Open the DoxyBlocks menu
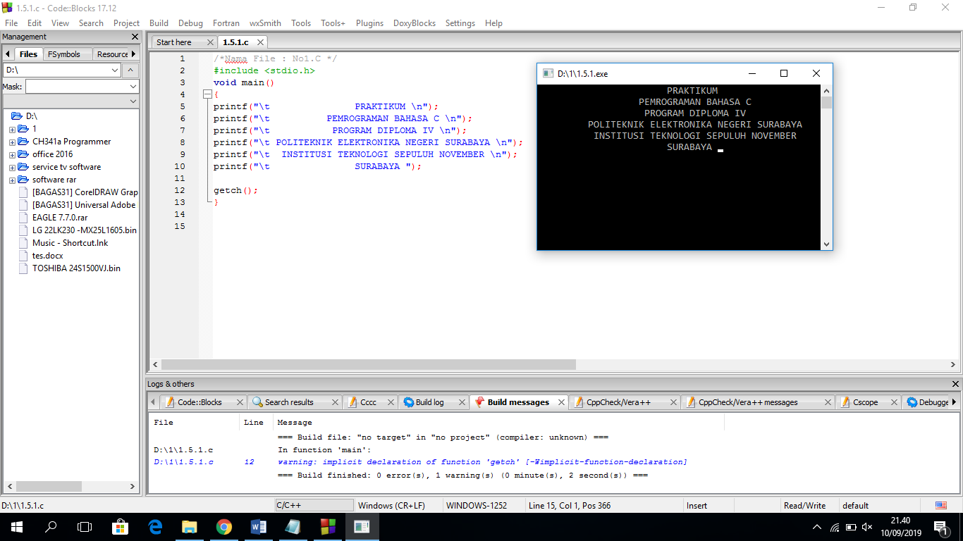Screen dimensions: 963x541 click(x=415, y=23)
